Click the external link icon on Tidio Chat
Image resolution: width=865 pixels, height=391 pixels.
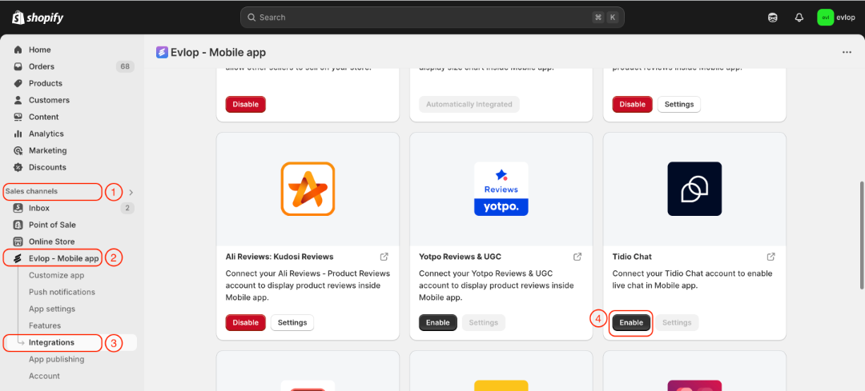point(770,257)
